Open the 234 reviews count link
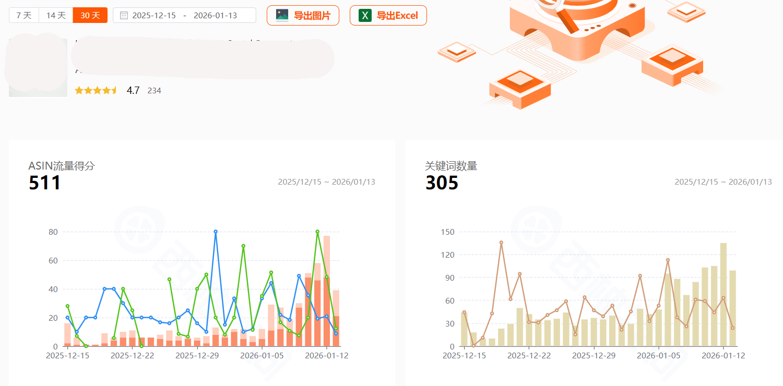Image resolution: width=783 pixels, height=386 pixels. [x=154, y=91]
